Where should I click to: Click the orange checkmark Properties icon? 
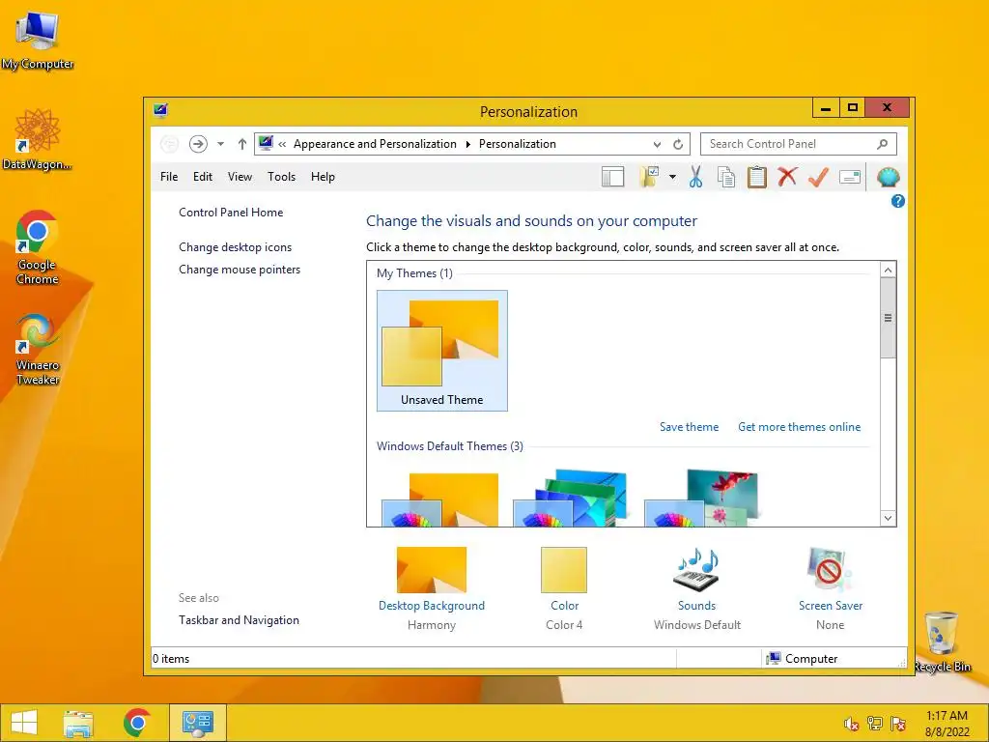pyautogui.click(x=818, y=178)
